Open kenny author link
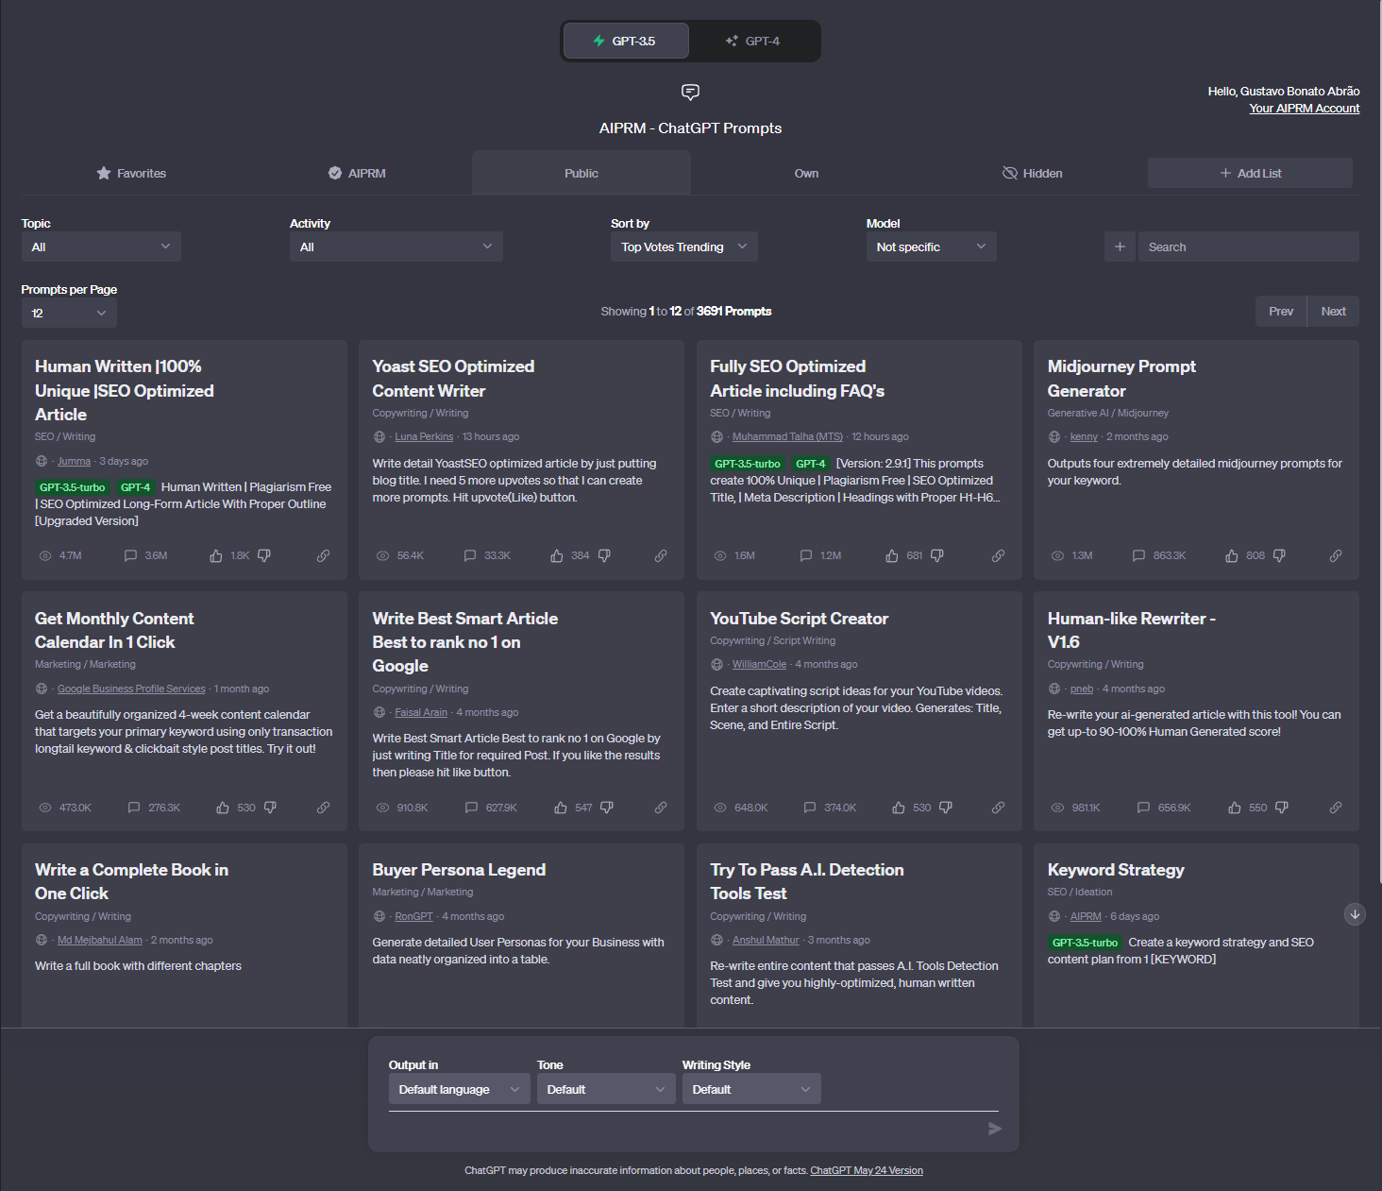Image resolution: width=1382 pixels, height=1191 pixels. (1084, 436)
